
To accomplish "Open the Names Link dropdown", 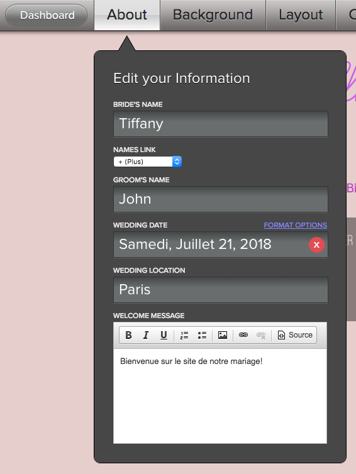I will (147, 162).
